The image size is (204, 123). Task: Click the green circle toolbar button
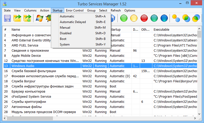(x=124, y=18)
